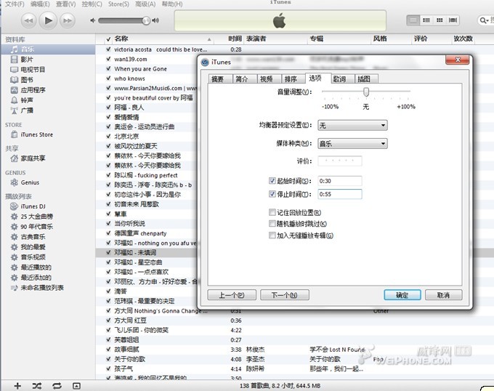
Task: Sort list by 放次数 column header
Action: pos(463,39)
